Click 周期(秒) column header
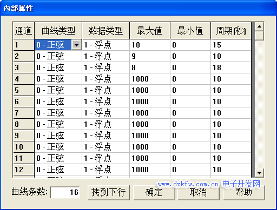Viewport: 277px width, 210px height. [231, 31]
